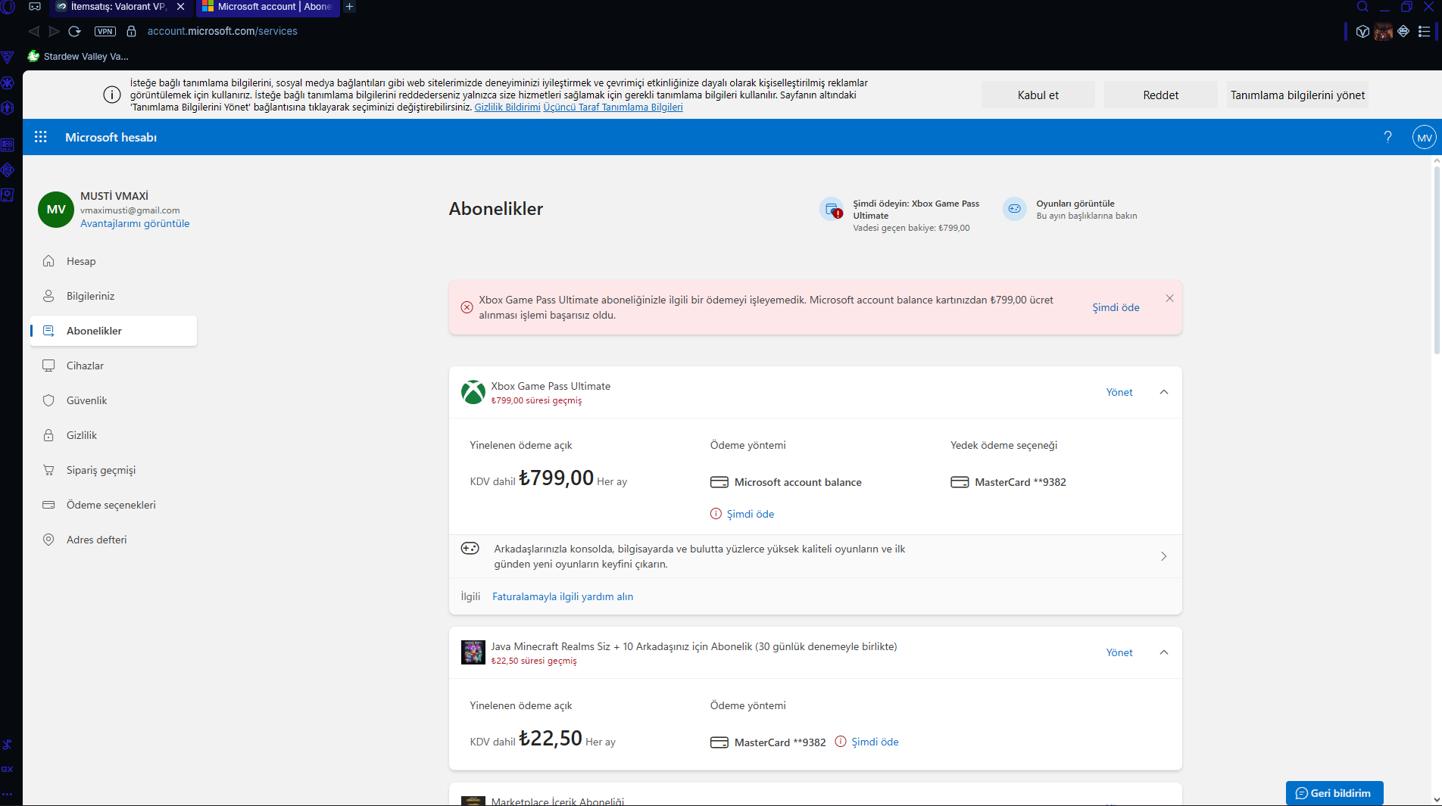
Task: Collapse the Xbox Game Pass Ultimate card
Action: coord(1164,392)
